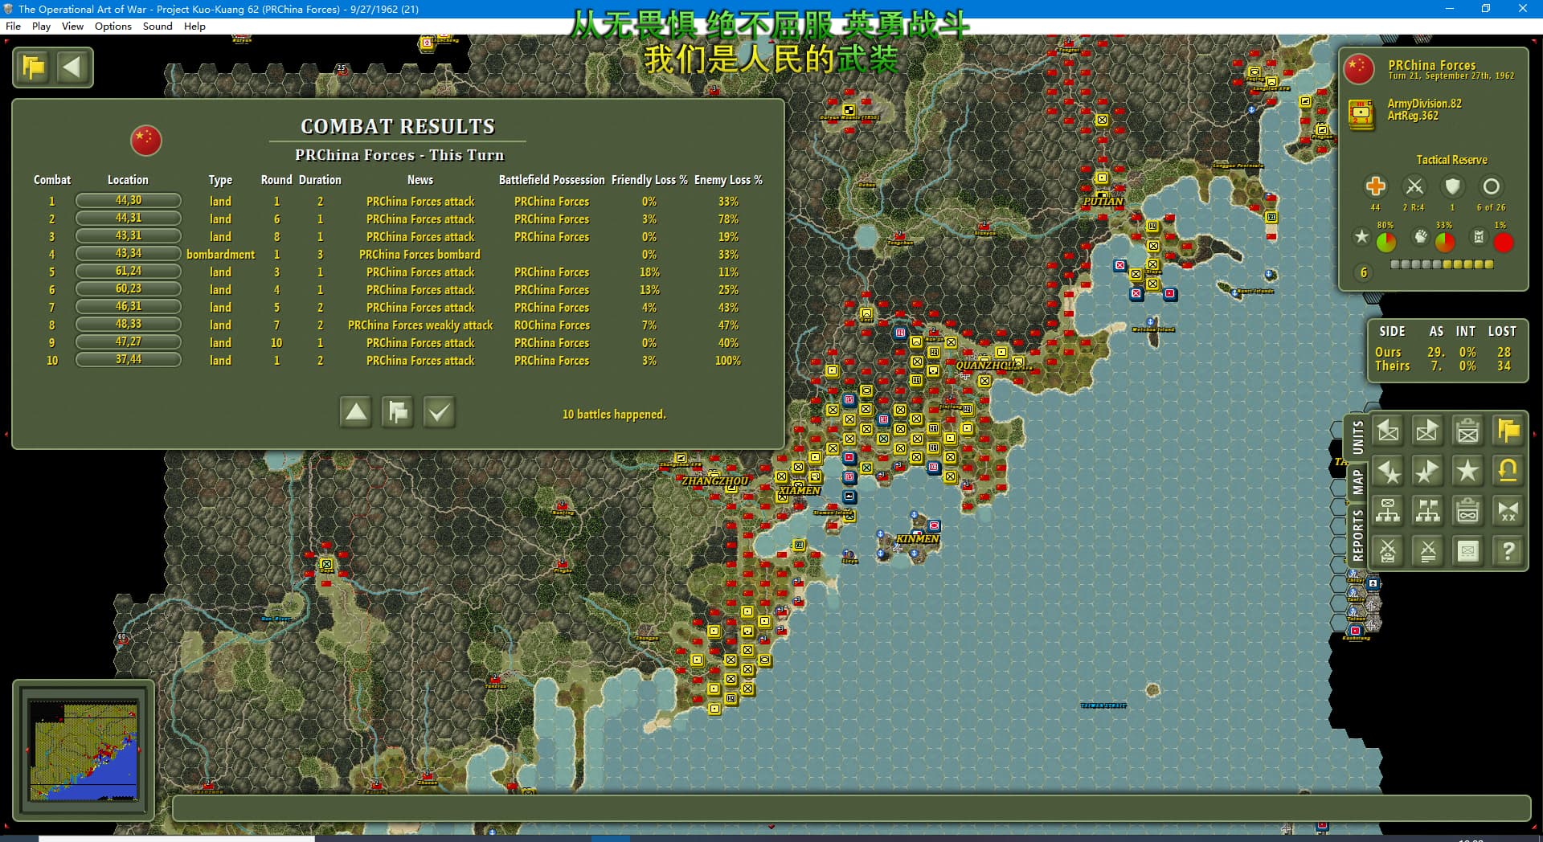Click the bowtie XX division icon
The height and width of the screenshot is (842, 1543).
tap(1508, 511)
